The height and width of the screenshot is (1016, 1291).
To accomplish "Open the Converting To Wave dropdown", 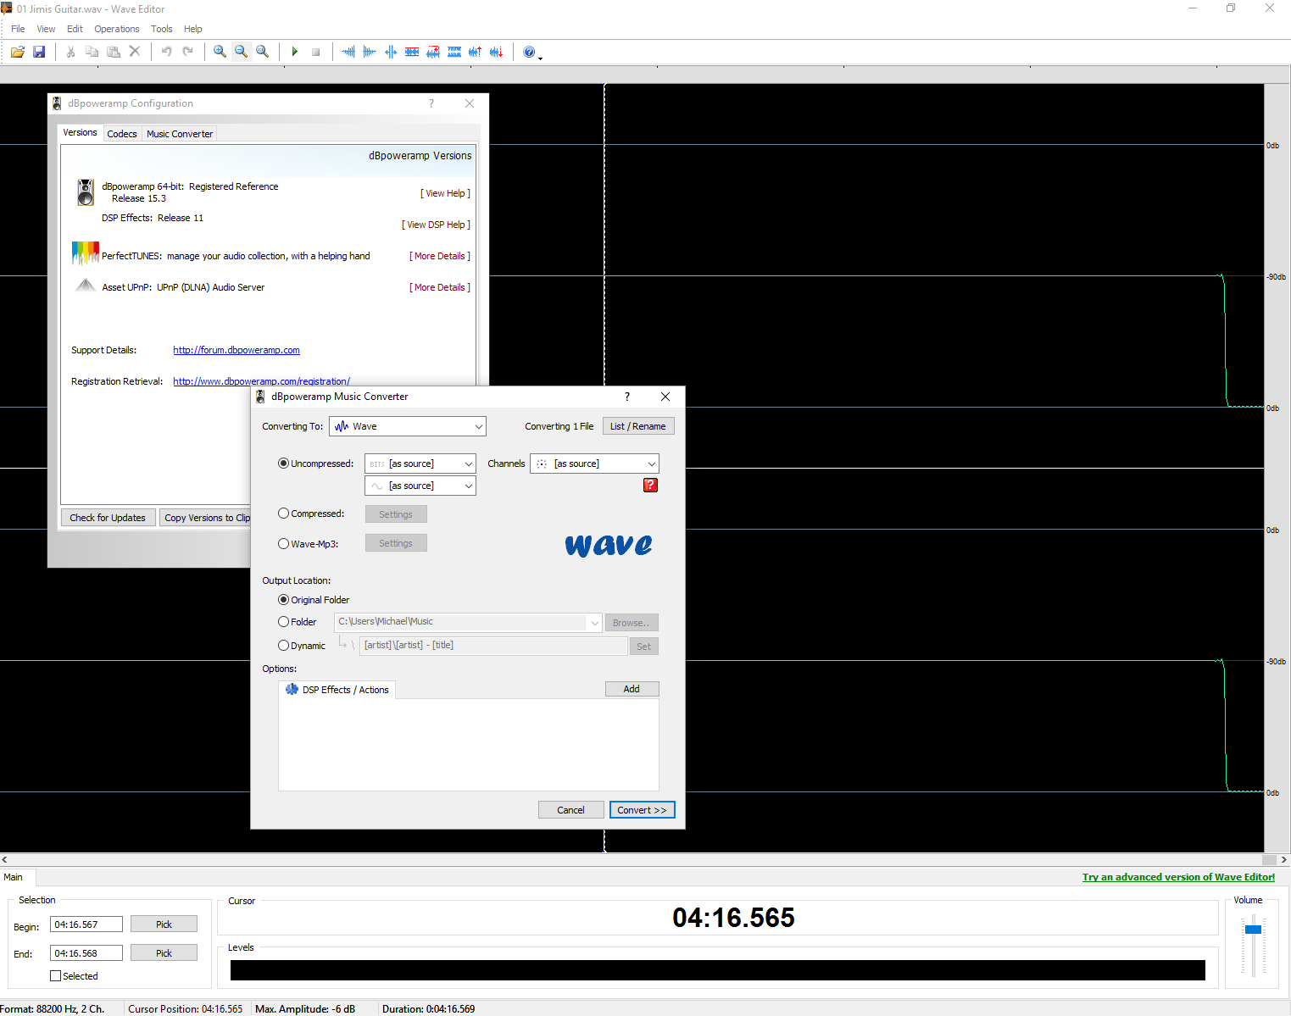I will coord(408,426).
